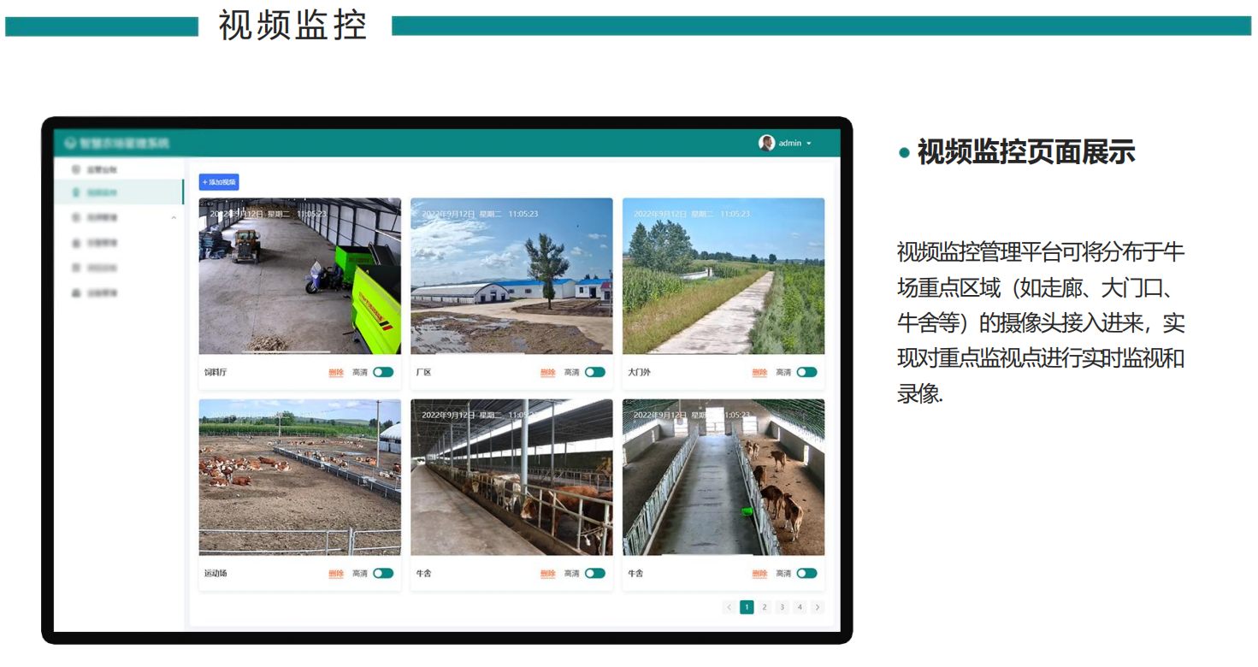Toggle 高清 switch for 大门外 camera
Screen dimensions: 1258x667
point(806,373)
